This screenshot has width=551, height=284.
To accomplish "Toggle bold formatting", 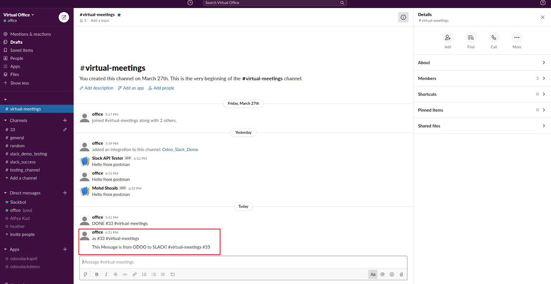I will (x=97, y=274).
